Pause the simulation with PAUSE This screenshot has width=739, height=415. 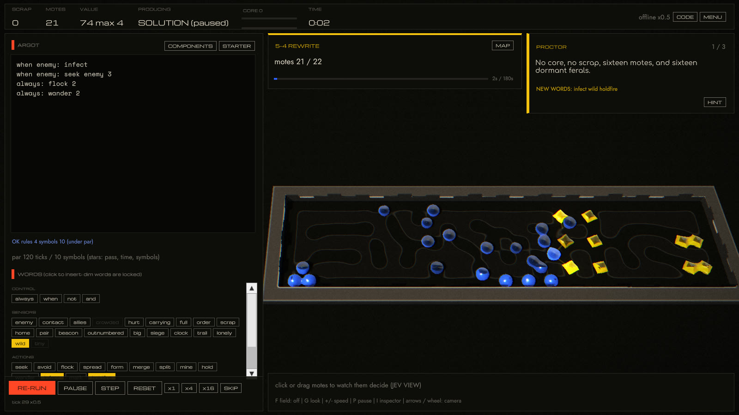(75, 388)
